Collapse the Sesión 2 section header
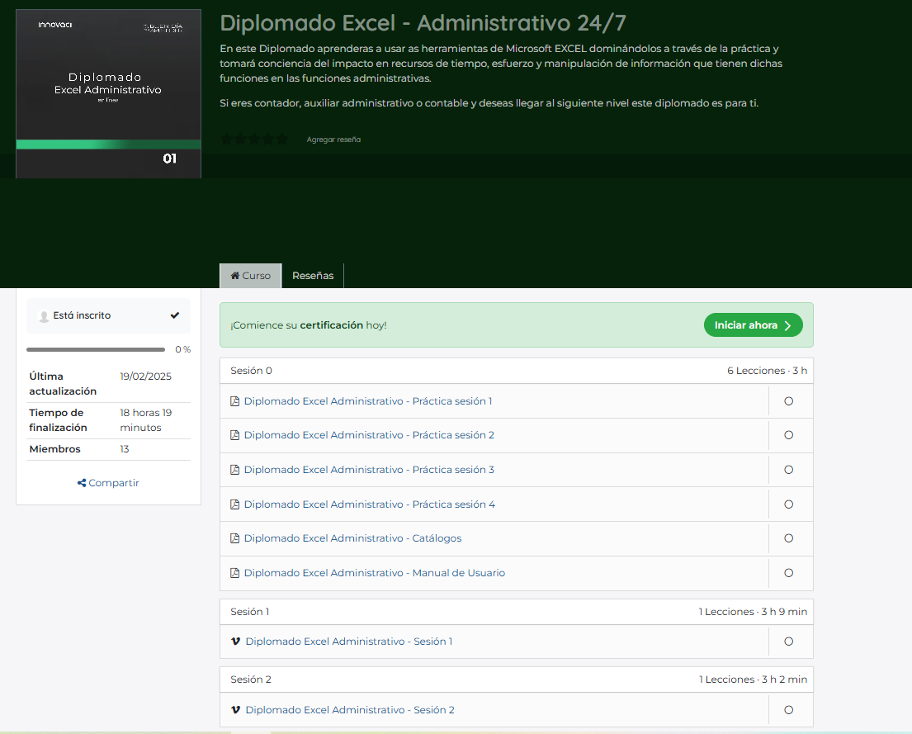Screen dimensions: 912x734 coord(516,680)
